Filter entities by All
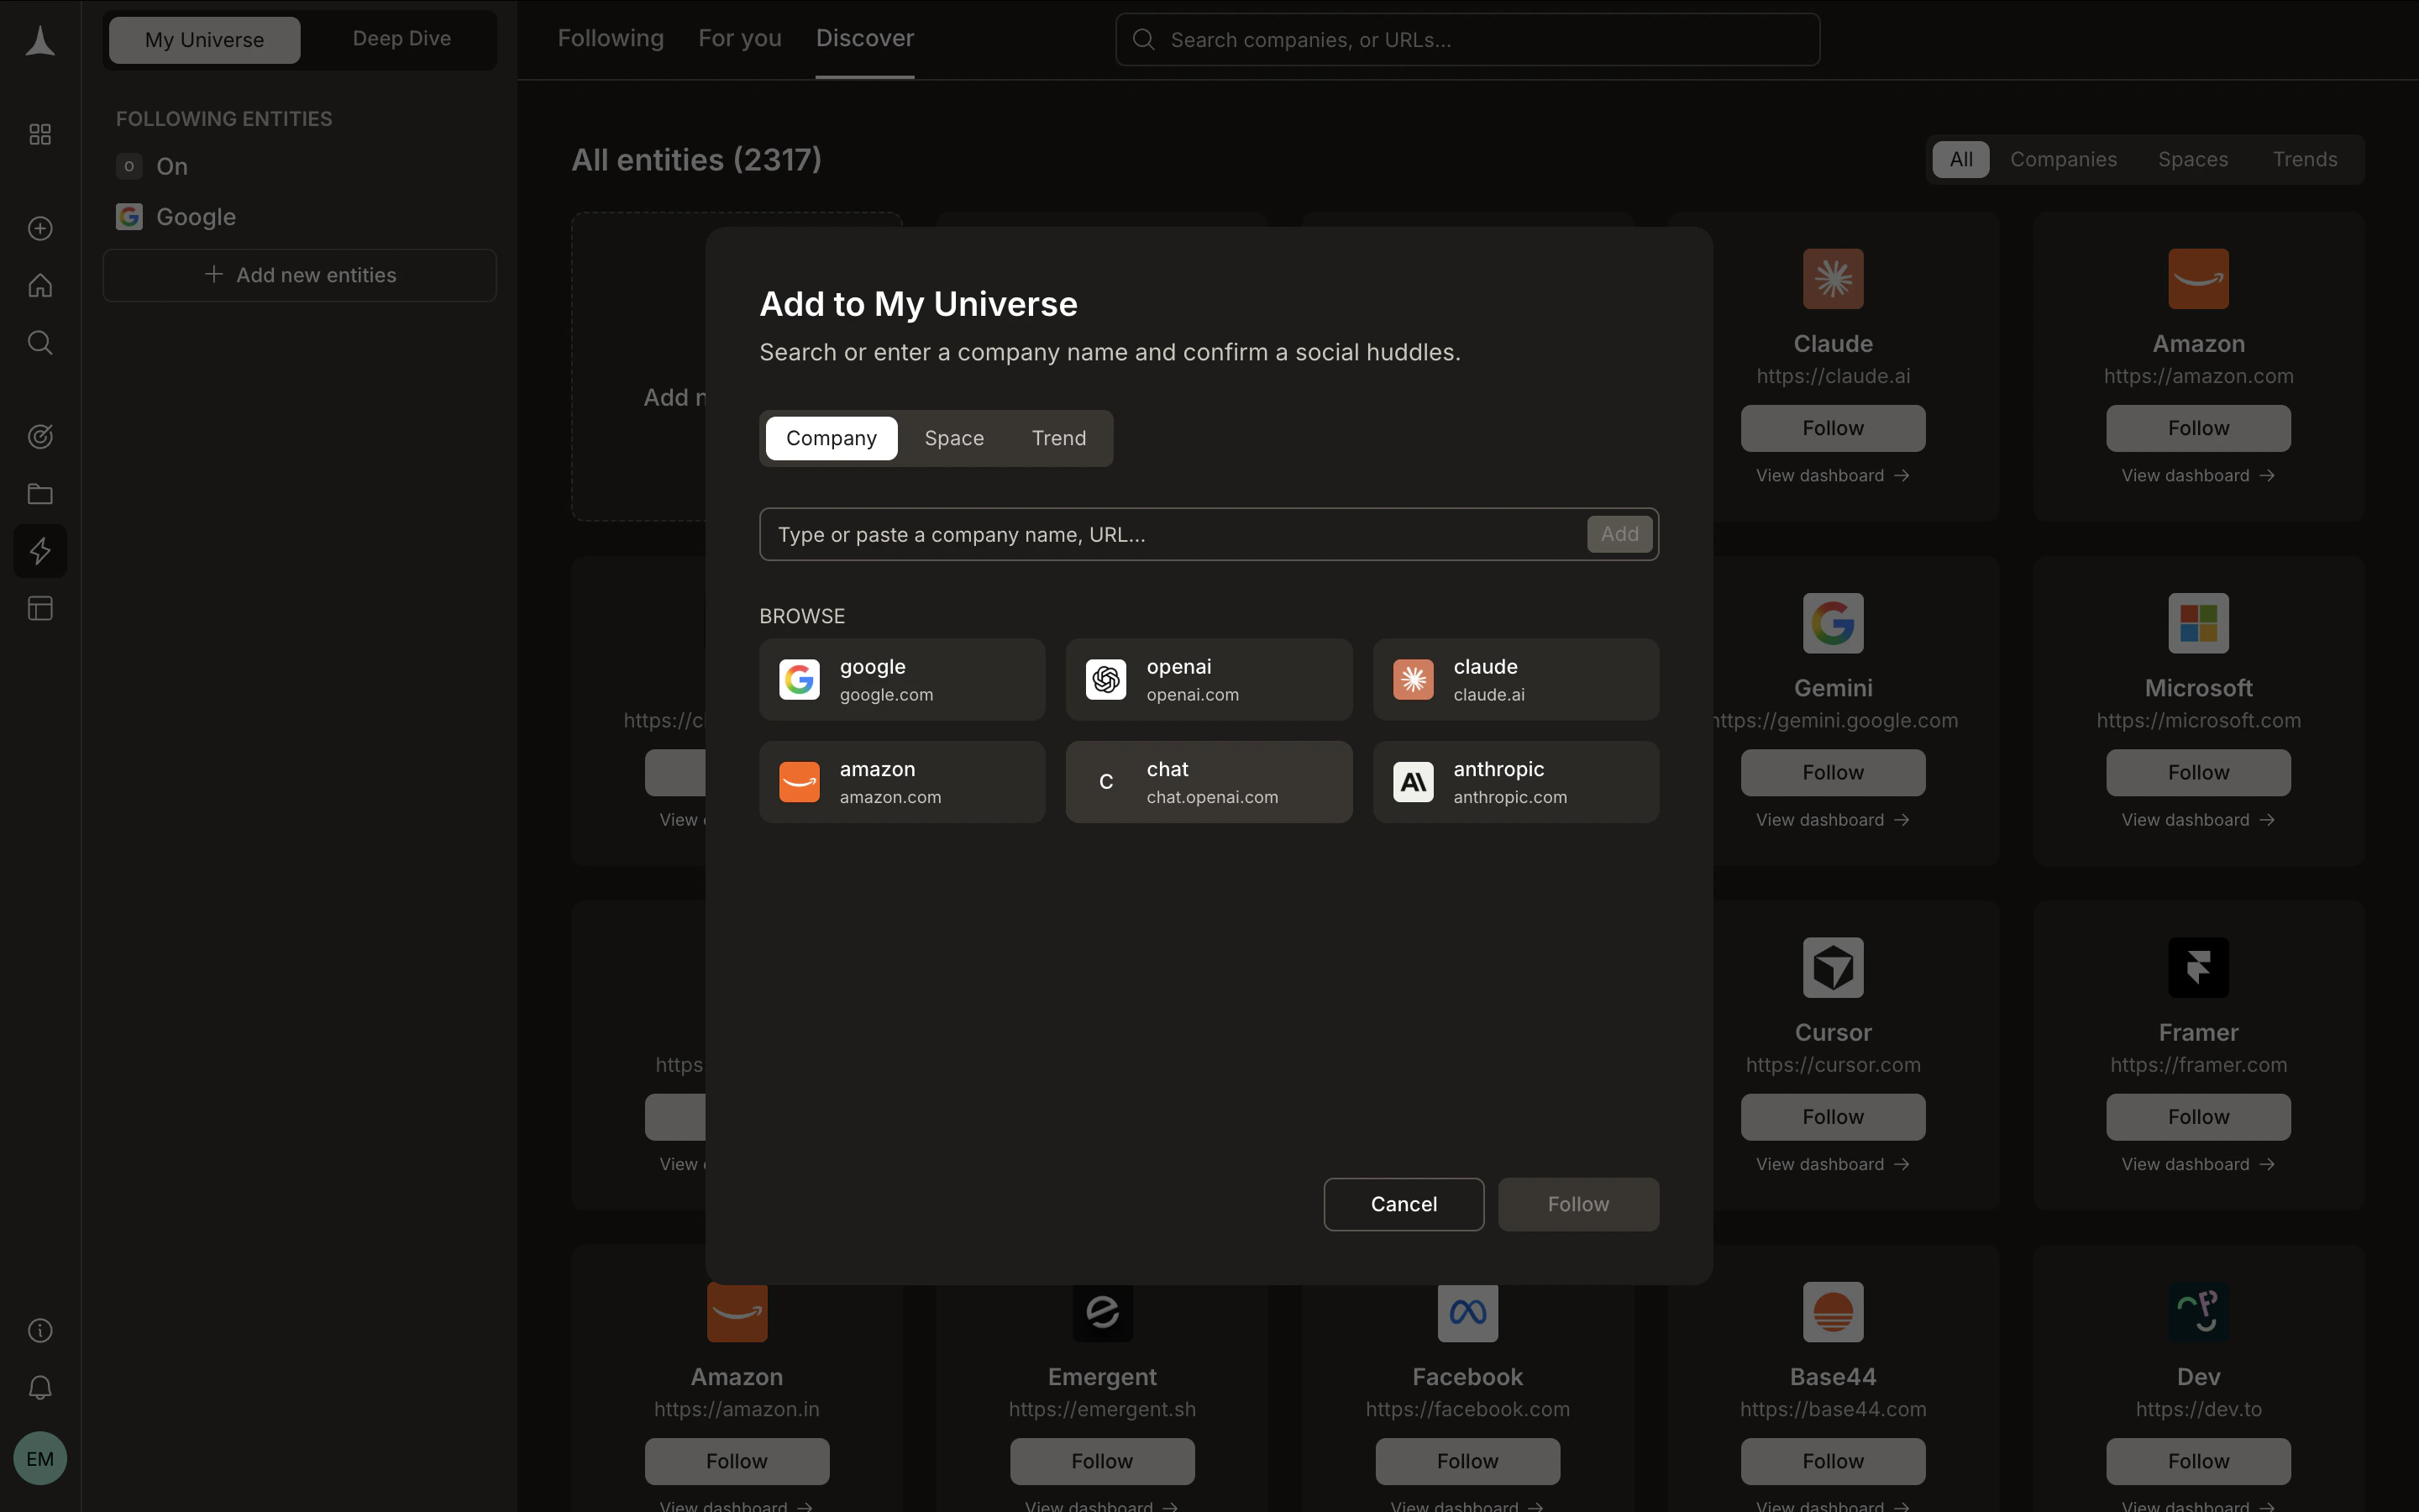 coord(1960,159)
